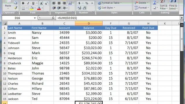Apply Accounting dollar number format

coord(79,3)
